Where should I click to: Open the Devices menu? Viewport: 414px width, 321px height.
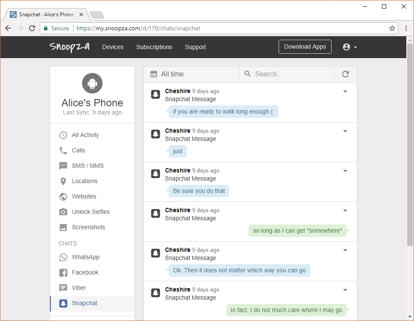(113, 47)
